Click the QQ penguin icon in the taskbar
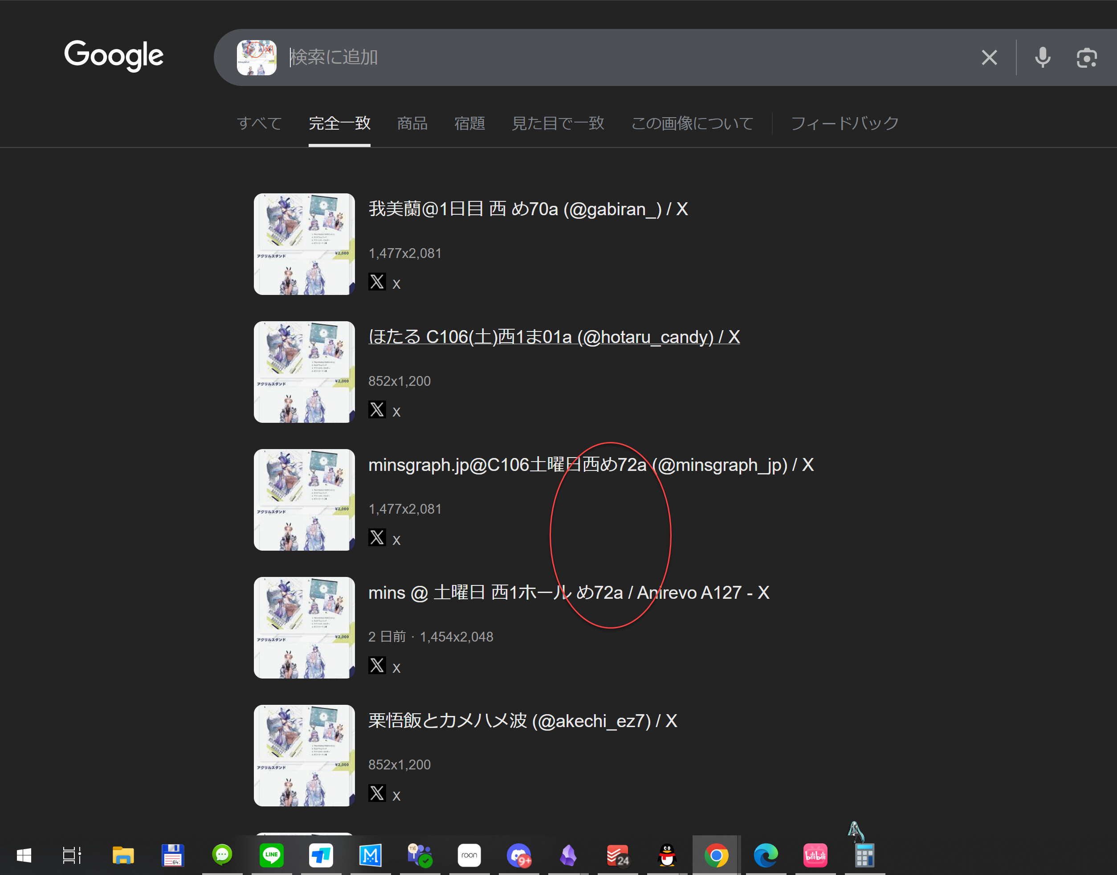The width and height of the screenshot is (1117, 875). tap(666, 854)
